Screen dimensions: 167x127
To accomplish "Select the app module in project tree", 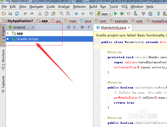I will [49, 33].
